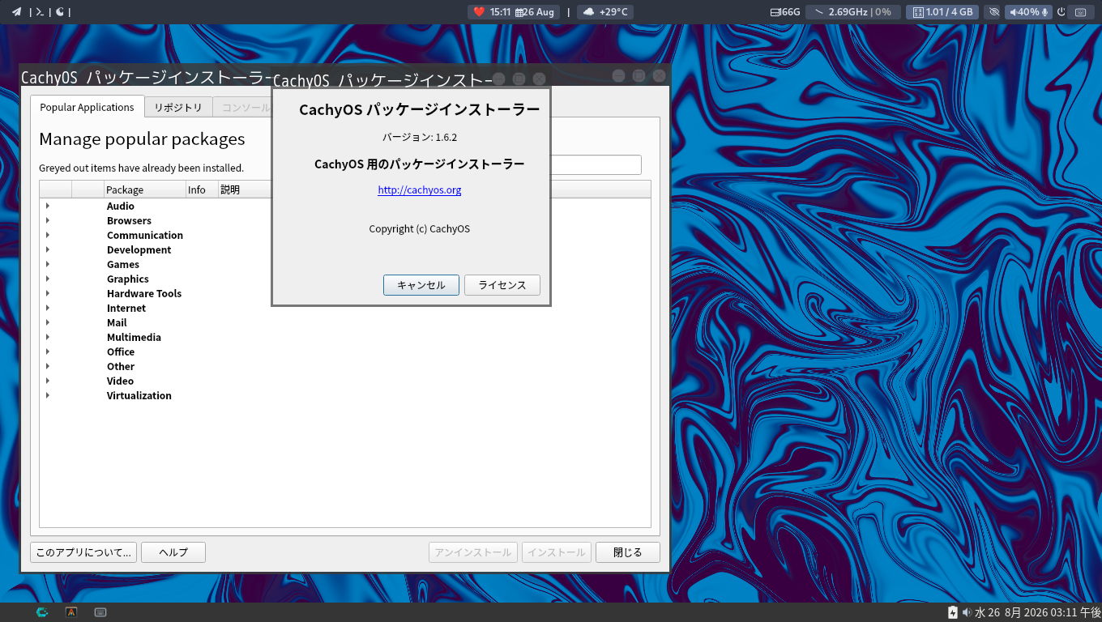Click the このアプリについて... button

click(x=83, y=552)
